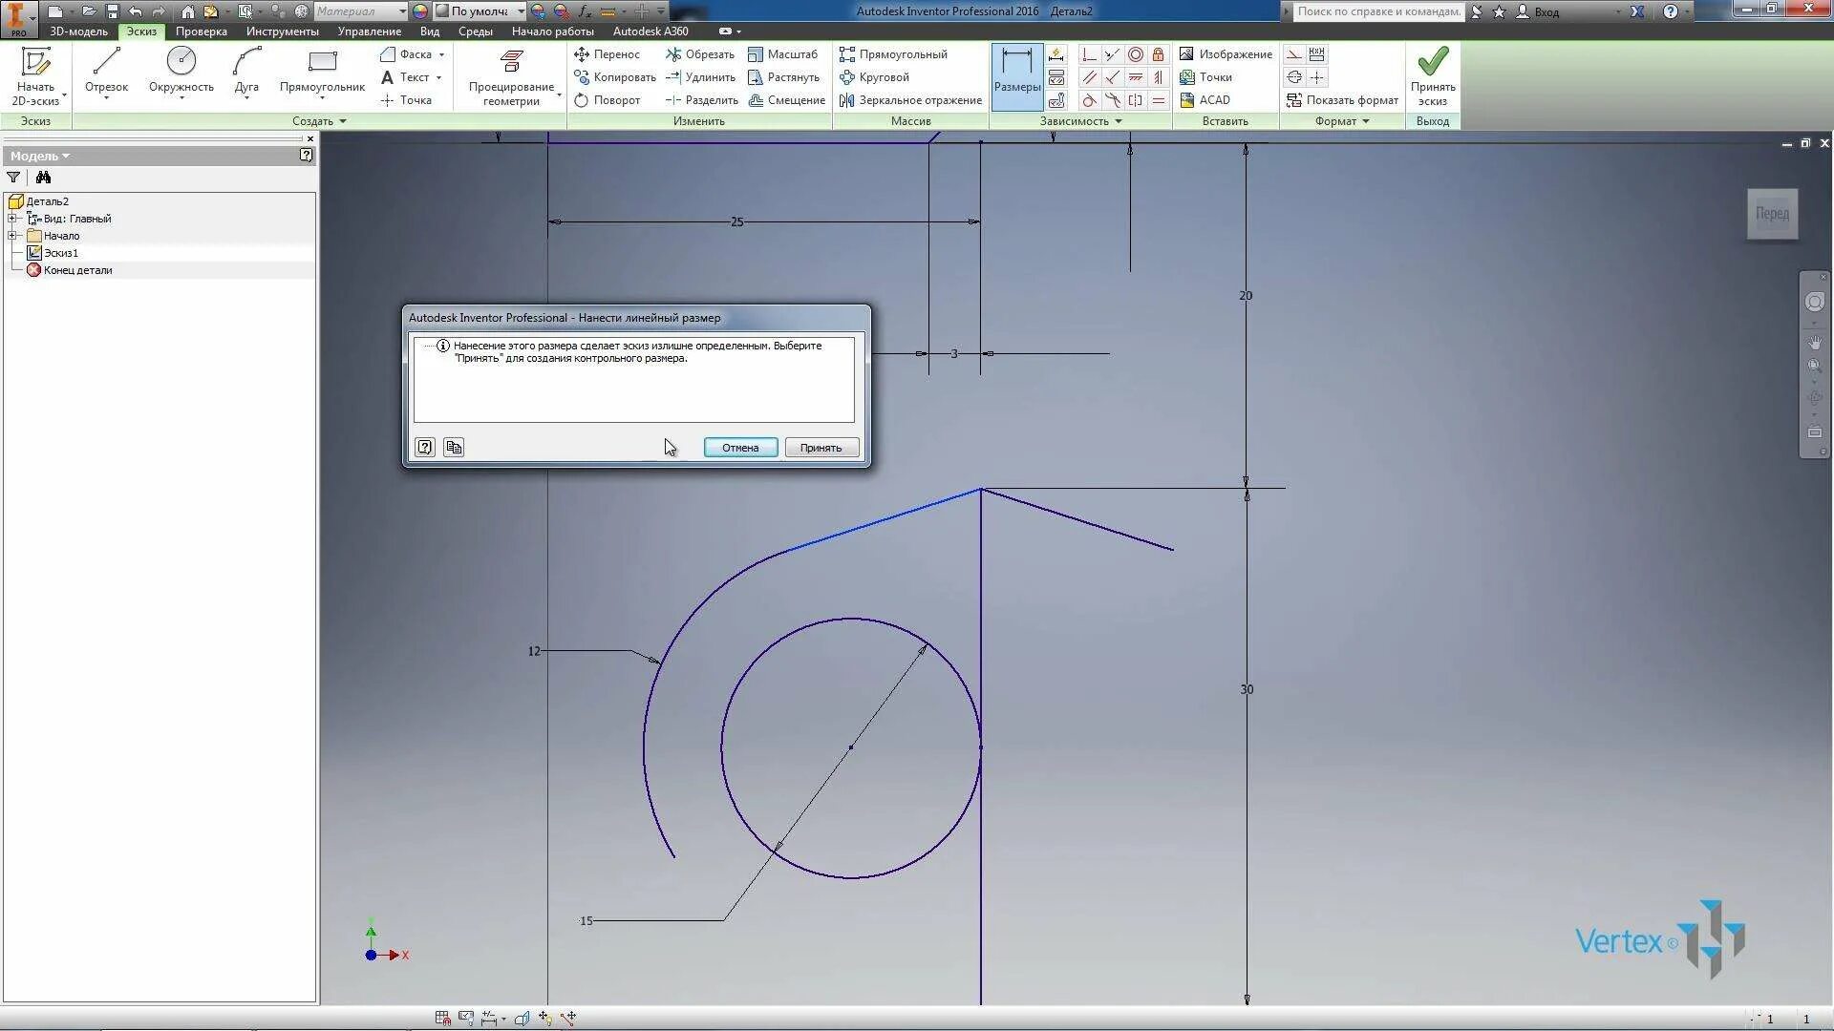The image size is (1834, 1031).
Task: Click the Обрезать trim tool
Action: (x=700, y=54)
